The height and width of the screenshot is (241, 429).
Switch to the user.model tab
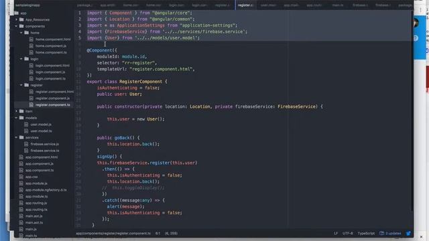point(268,5)
